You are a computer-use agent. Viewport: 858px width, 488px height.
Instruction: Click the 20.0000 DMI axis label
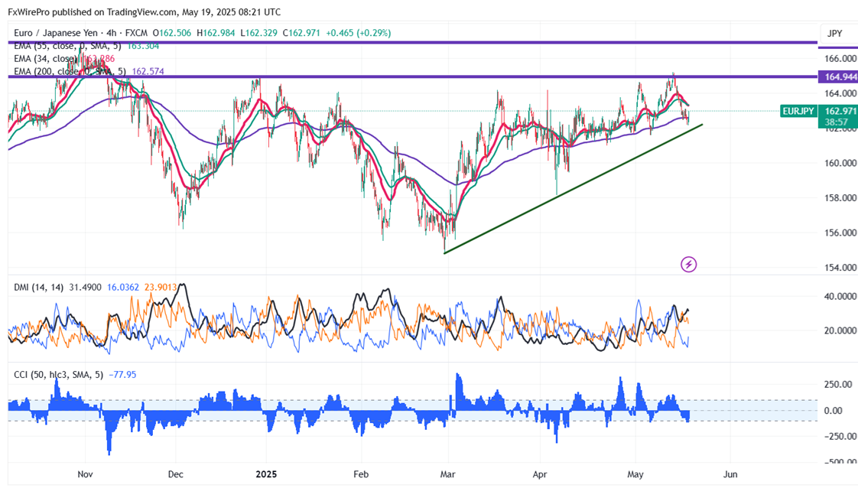(x=840, y=330)
